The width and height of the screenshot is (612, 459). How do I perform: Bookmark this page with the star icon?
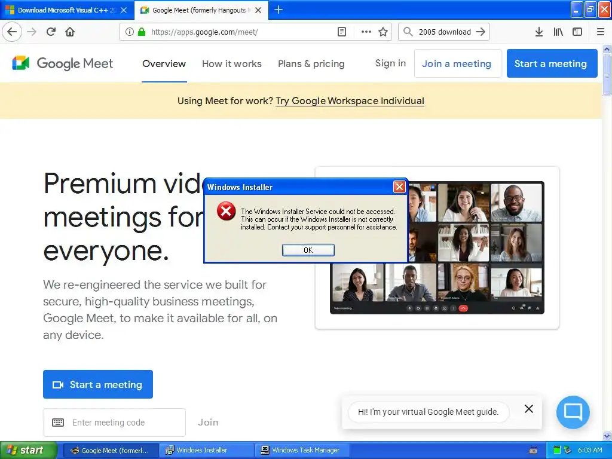click(383, 32)
